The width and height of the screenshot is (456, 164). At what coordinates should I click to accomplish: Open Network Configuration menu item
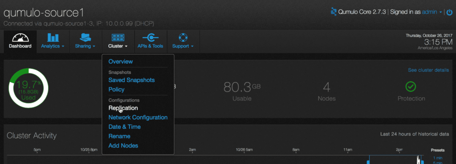pos(138,118)
